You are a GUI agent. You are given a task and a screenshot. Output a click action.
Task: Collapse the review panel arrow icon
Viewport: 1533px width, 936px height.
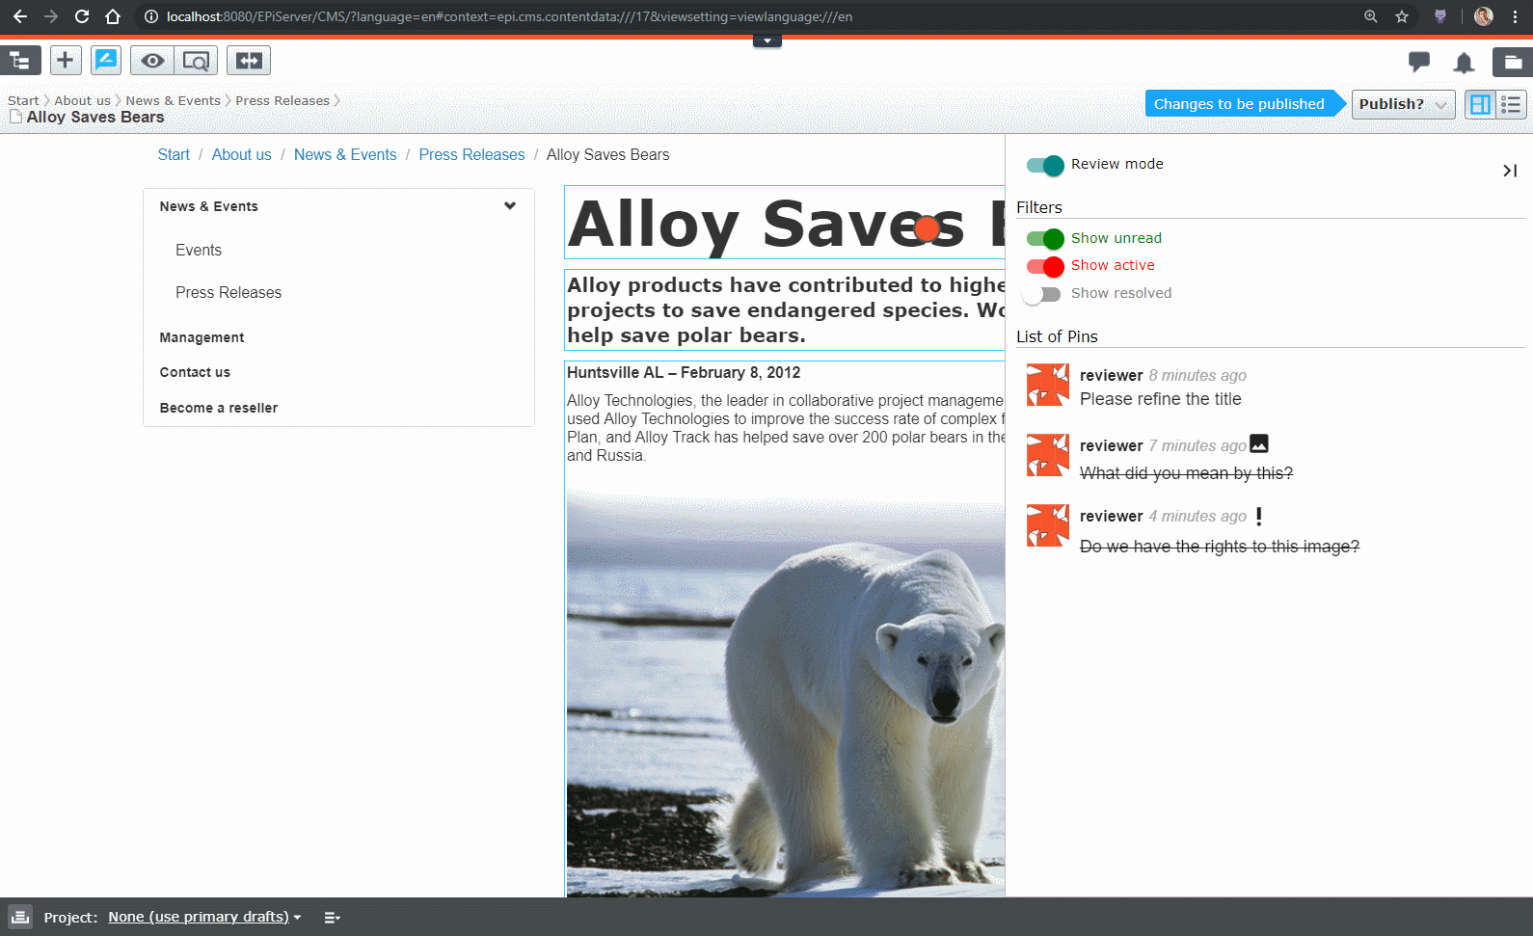1510,171
